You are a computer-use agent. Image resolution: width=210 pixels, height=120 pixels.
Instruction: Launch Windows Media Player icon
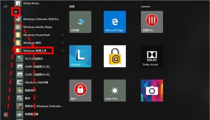(18, 27)
